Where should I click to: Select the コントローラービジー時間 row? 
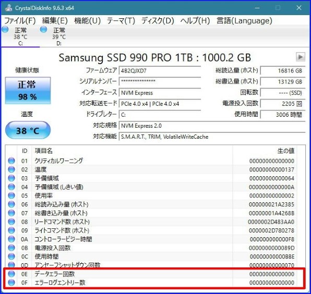[151, 239]
